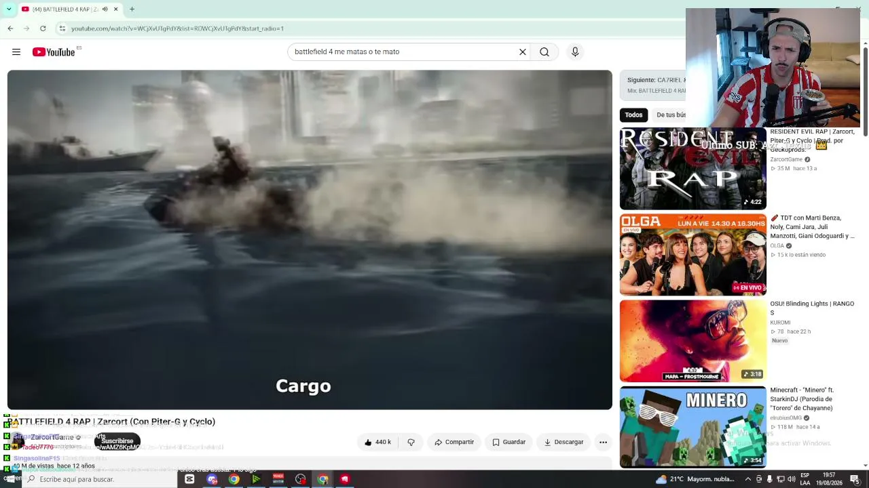This screenshot has height=488, width=869.
Task: Expand the tab search dropdown arrow
Action: point(9,9)
